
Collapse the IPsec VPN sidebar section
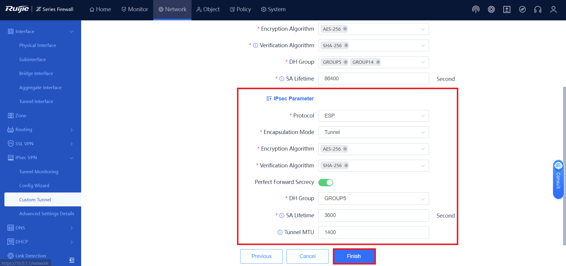pyautogui.click(x=71, y=158)
